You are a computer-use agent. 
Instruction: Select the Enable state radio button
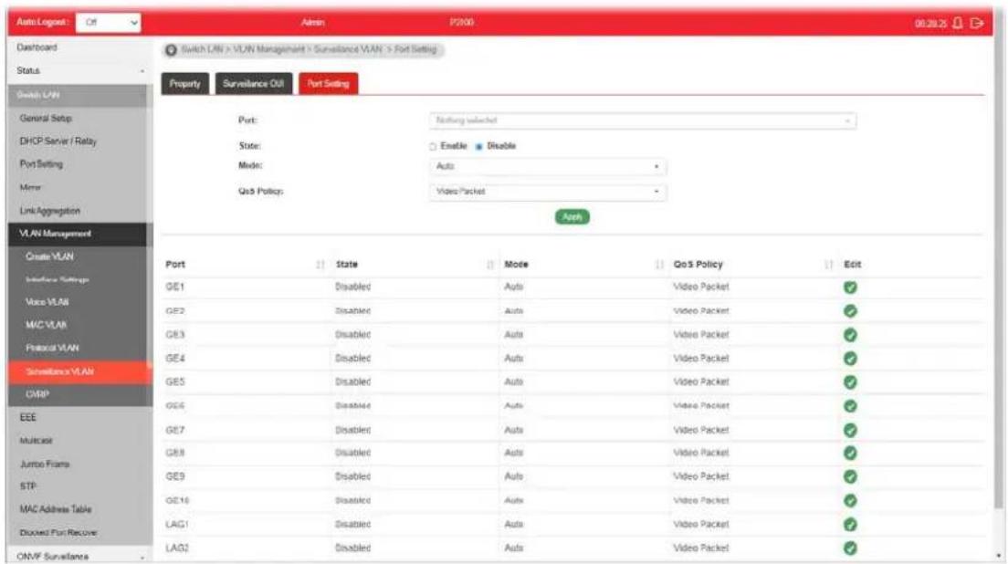coord(433,147)
